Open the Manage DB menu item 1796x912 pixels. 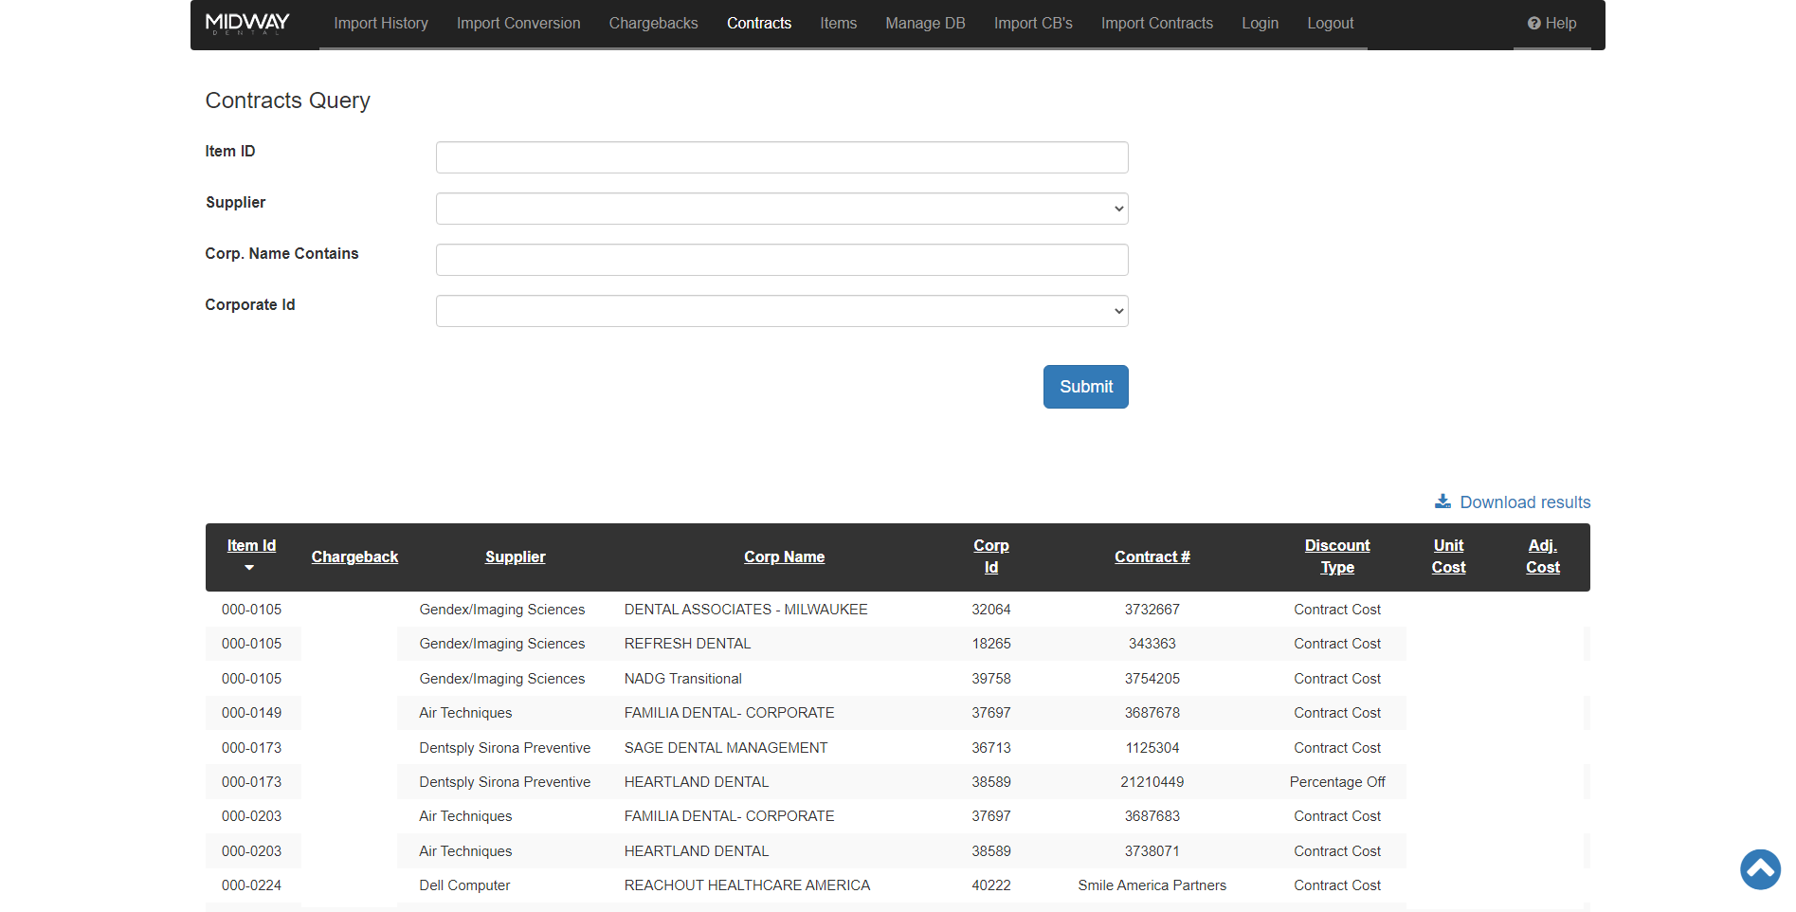[925, 24]
